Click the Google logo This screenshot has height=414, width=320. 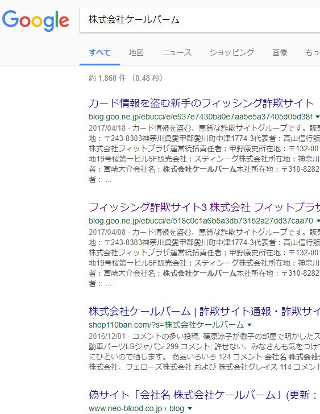35,21
